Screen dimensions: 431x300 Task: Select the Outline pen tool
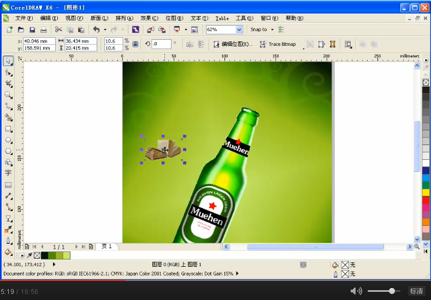pos(8,241)
